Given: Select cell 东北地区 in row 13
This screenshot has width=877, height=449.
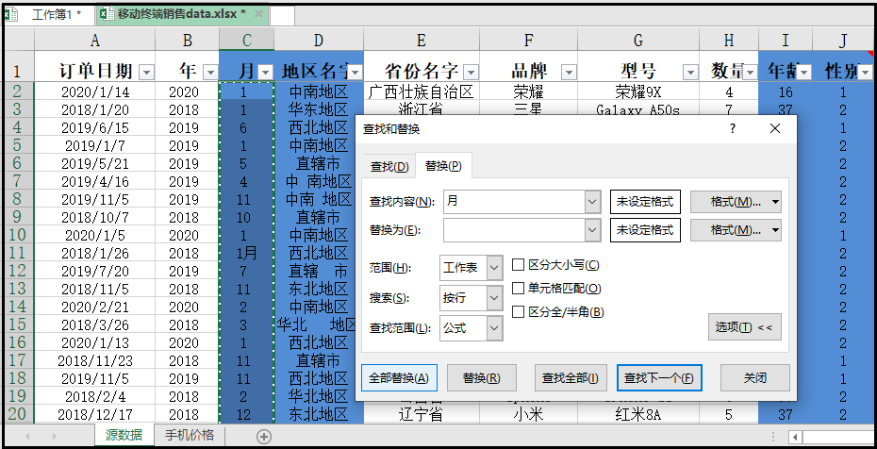Looking at the screenshot, I should (x=318, y=289).
